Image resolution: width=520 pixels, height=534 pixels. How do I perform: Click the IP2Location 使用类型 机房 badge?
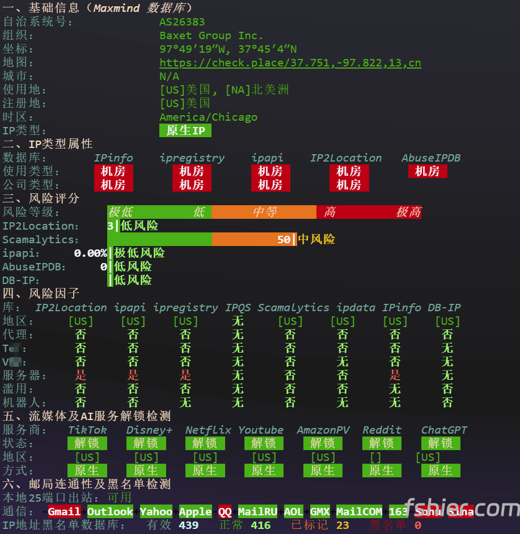(x=349, y=171)
